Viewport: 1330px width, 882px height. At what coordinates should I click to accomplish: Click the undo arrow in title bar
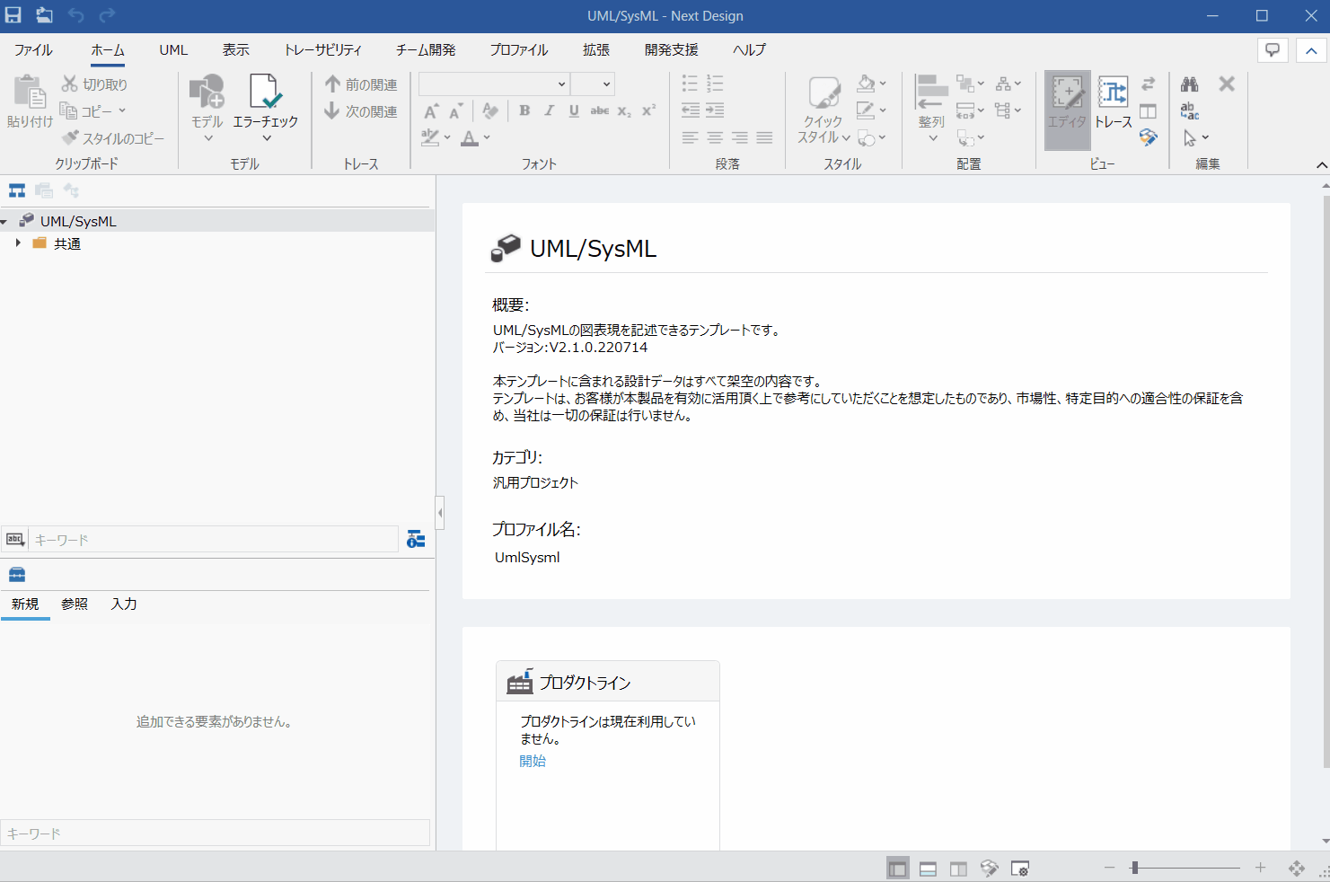[75, 15]
